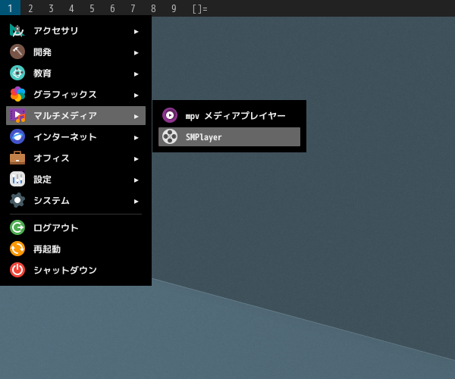Click the マルチメディア submenu arrow
The width and height of the screenshot is (455, 379).
136,117
